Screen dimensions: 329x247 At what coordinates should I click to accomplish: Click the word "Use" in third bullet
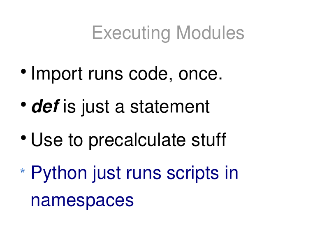point(47,140)
